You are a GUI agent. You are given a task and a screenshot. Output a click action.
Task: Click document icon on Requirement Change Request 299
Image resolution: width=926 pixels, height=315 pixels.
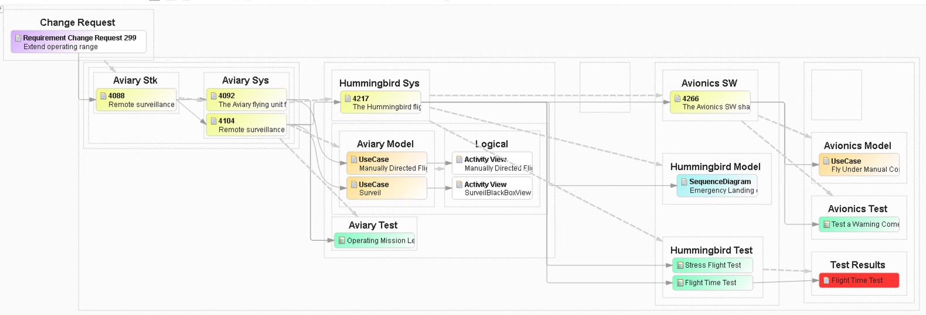coord(18,38)
